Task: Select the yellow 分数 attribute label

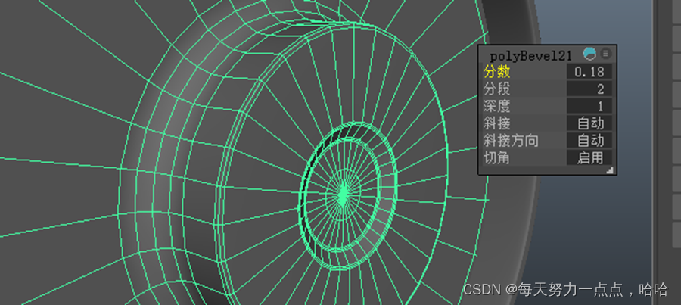Action: coord(497,71)
